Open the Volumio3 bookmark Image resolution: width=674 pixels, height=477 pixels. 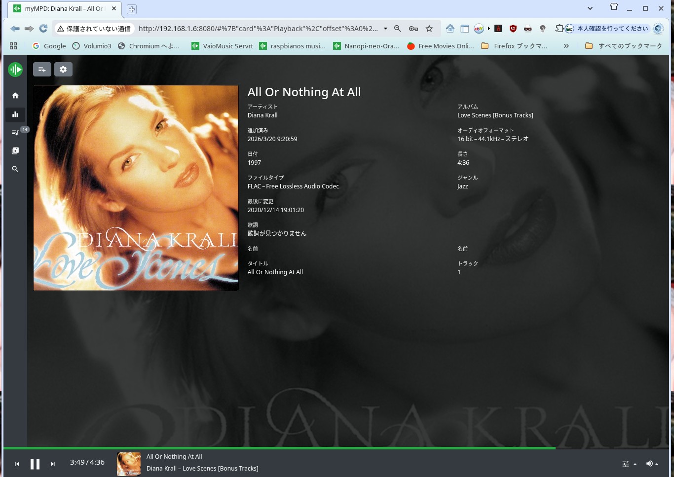coord(92,46)
